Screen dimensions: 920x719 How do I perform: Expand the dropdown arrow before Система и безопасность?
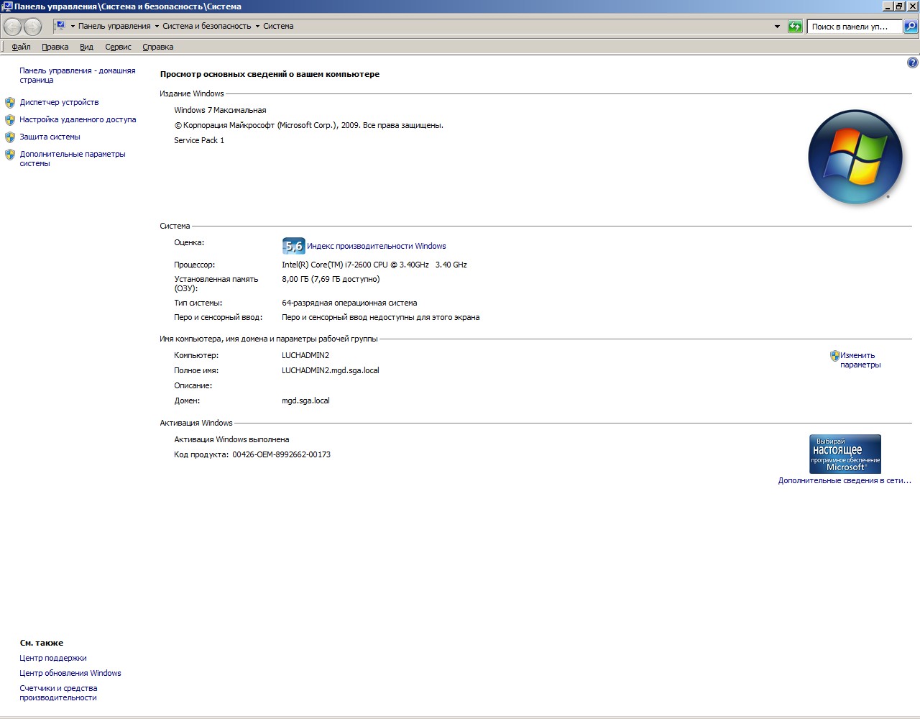click(157, 27)
